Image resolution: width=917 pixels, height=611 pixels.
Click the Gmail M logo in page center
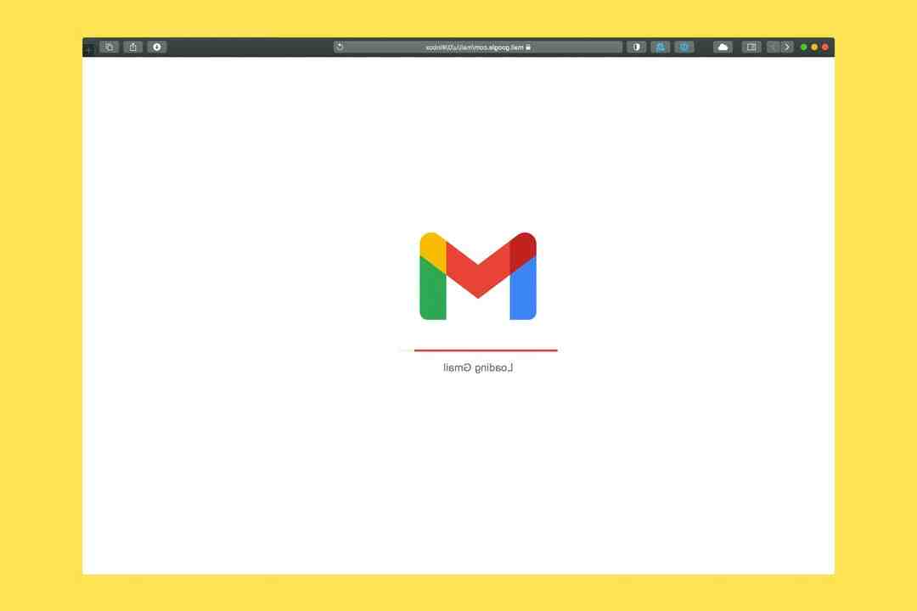click(x=477, y=276)
